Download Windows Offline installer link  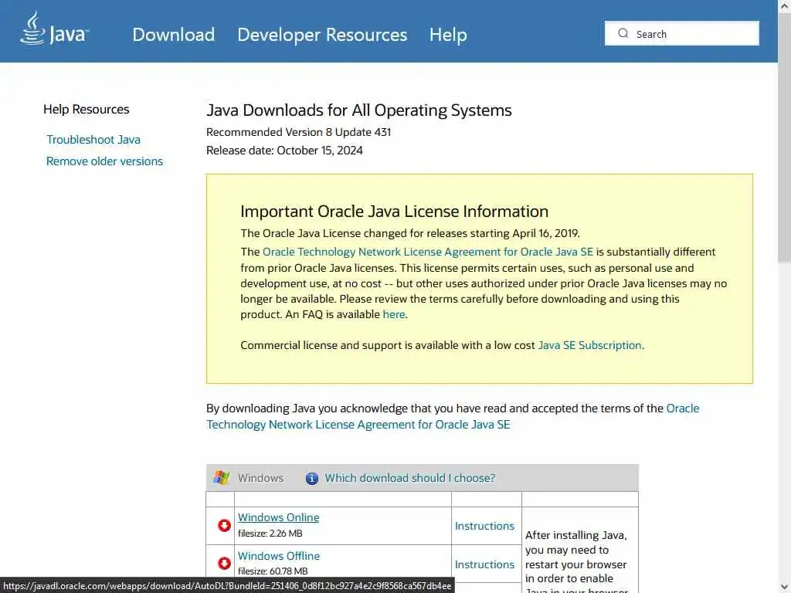click(x=278, y=556)
